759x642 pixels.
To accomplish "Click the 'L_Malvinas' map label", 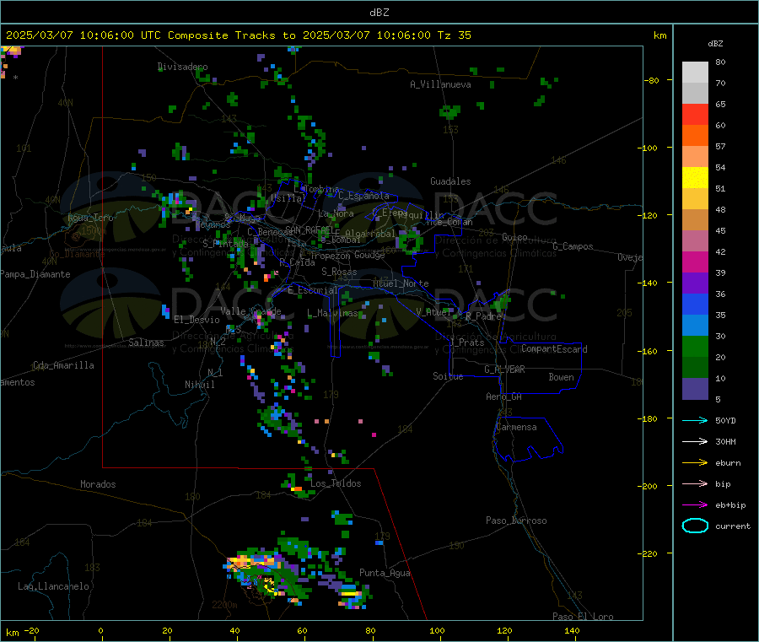I will point(332,313).
